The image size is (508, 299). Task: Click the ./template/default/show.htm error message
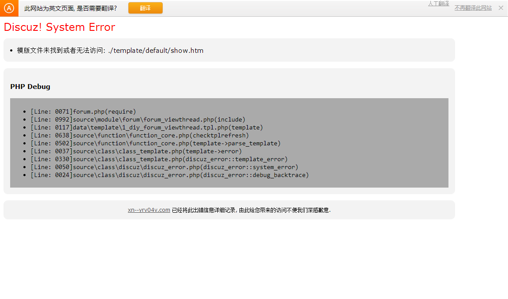pos(110,51)
